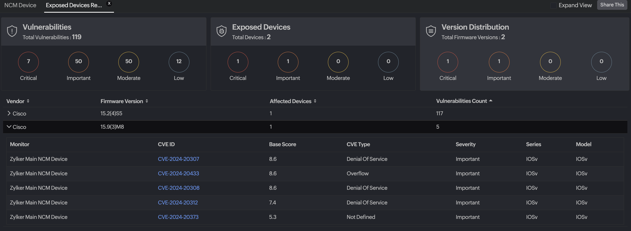Click the Exposed Devices bug shield icon

pos(221,31)
